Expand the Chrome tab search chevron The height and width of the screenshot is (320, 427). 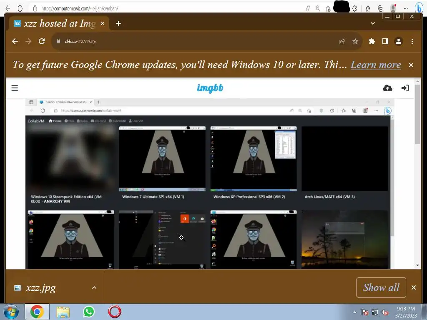[373, 23]
